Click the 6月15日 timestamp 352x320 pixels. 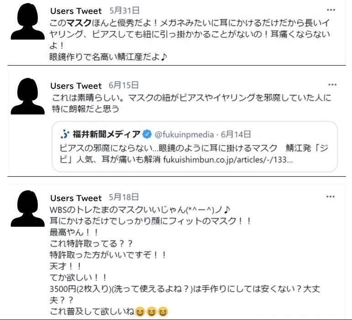pyautogui.click(x=124, y=85)
